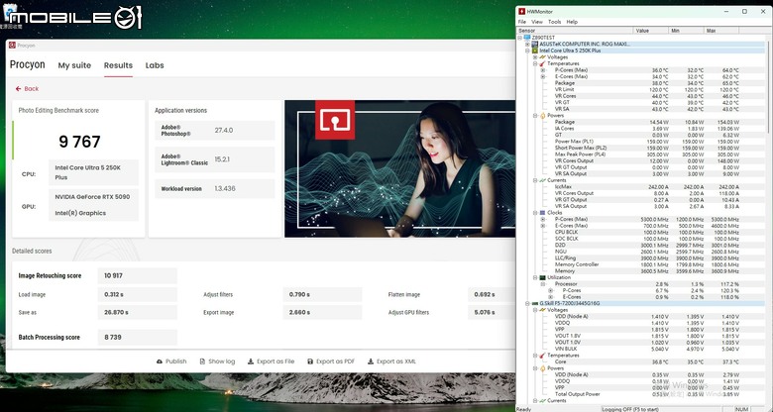
Task: Expand the P-Cores (Max) temperature row
Action: click(x=543, y=70)
